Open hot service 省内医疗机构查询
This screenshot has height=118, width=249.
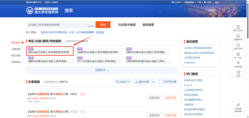click(x=193, y=114)
